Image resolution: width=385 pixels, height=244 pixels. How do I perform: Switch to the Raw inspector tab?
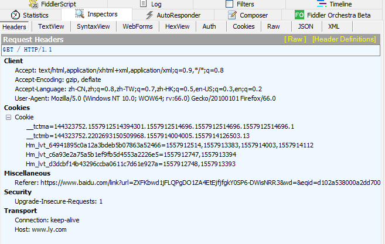274,26
